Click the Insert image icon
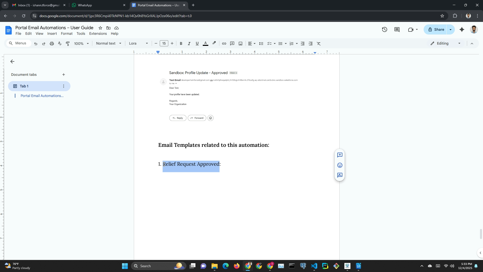Image resolution: width=483 pixels, height=272 pixels. (x=240, y=44)
